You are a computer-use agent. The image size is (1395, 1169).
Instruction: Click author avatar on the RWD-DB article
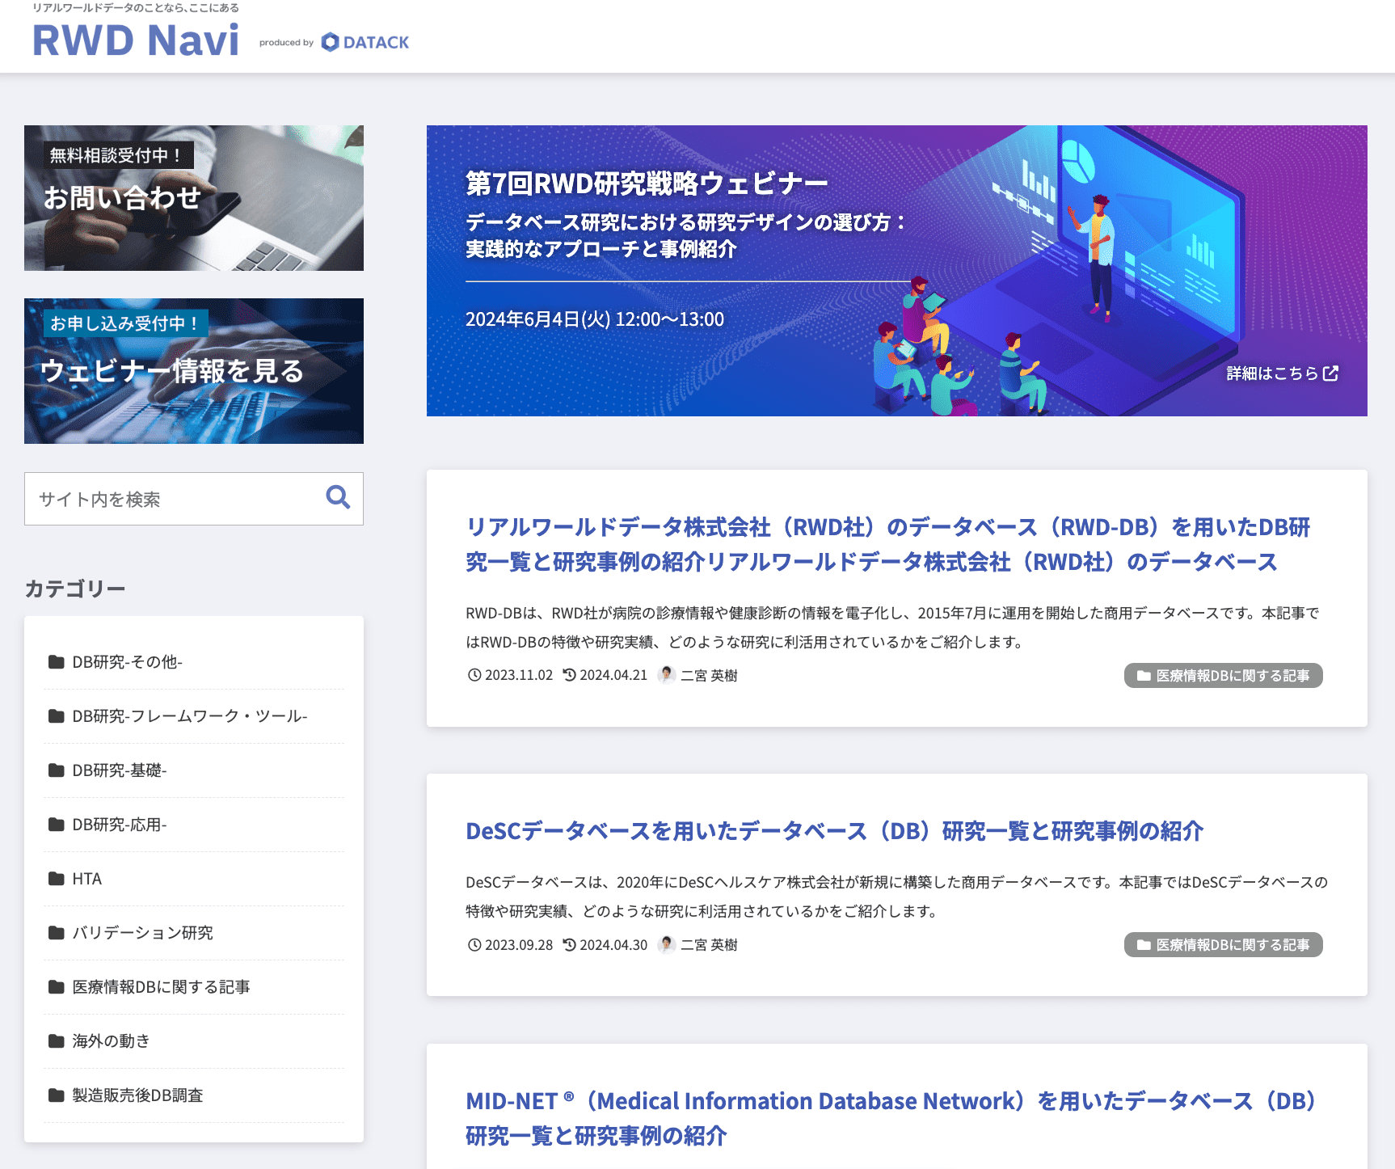(667, 674)
